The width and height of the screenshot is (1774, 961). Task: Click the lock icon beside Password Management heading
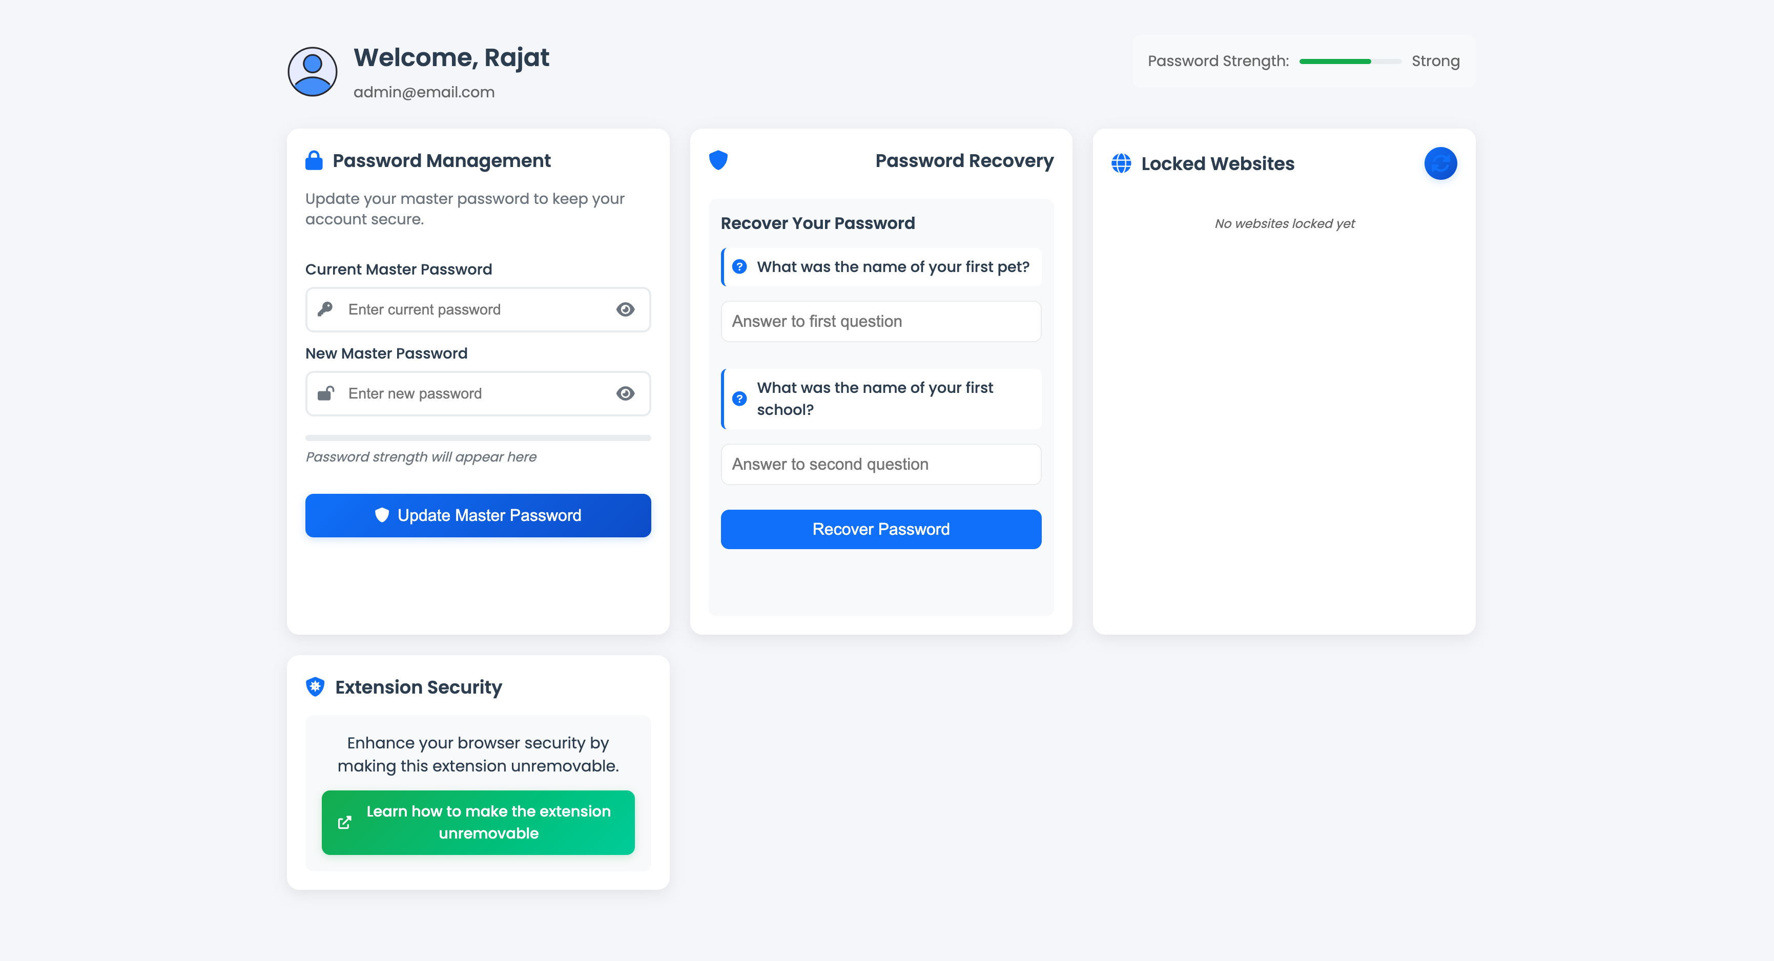point(314,160)
